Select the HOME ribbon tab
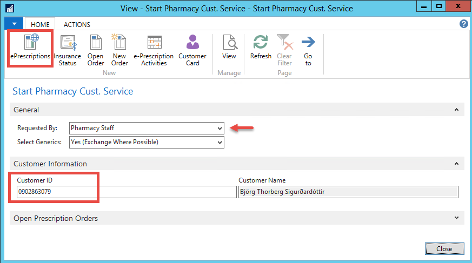 pos(40,24)
